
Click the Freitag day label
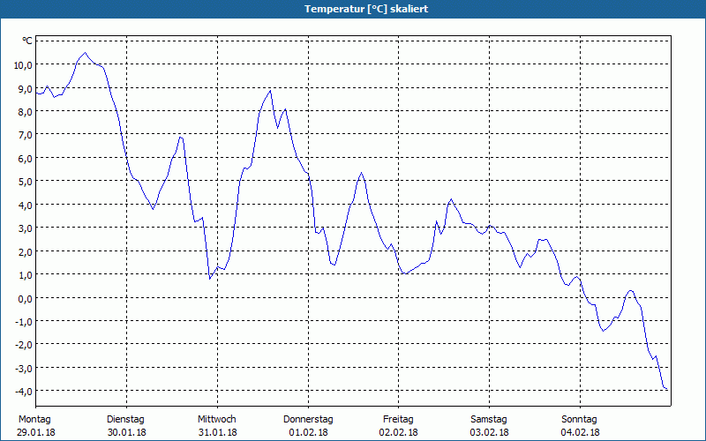click(x=399, y=420)
